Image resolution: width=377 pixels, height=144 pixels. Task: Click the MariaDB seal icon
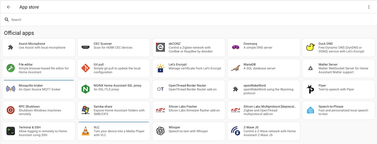pyautogui.click(x=235, y=68)
